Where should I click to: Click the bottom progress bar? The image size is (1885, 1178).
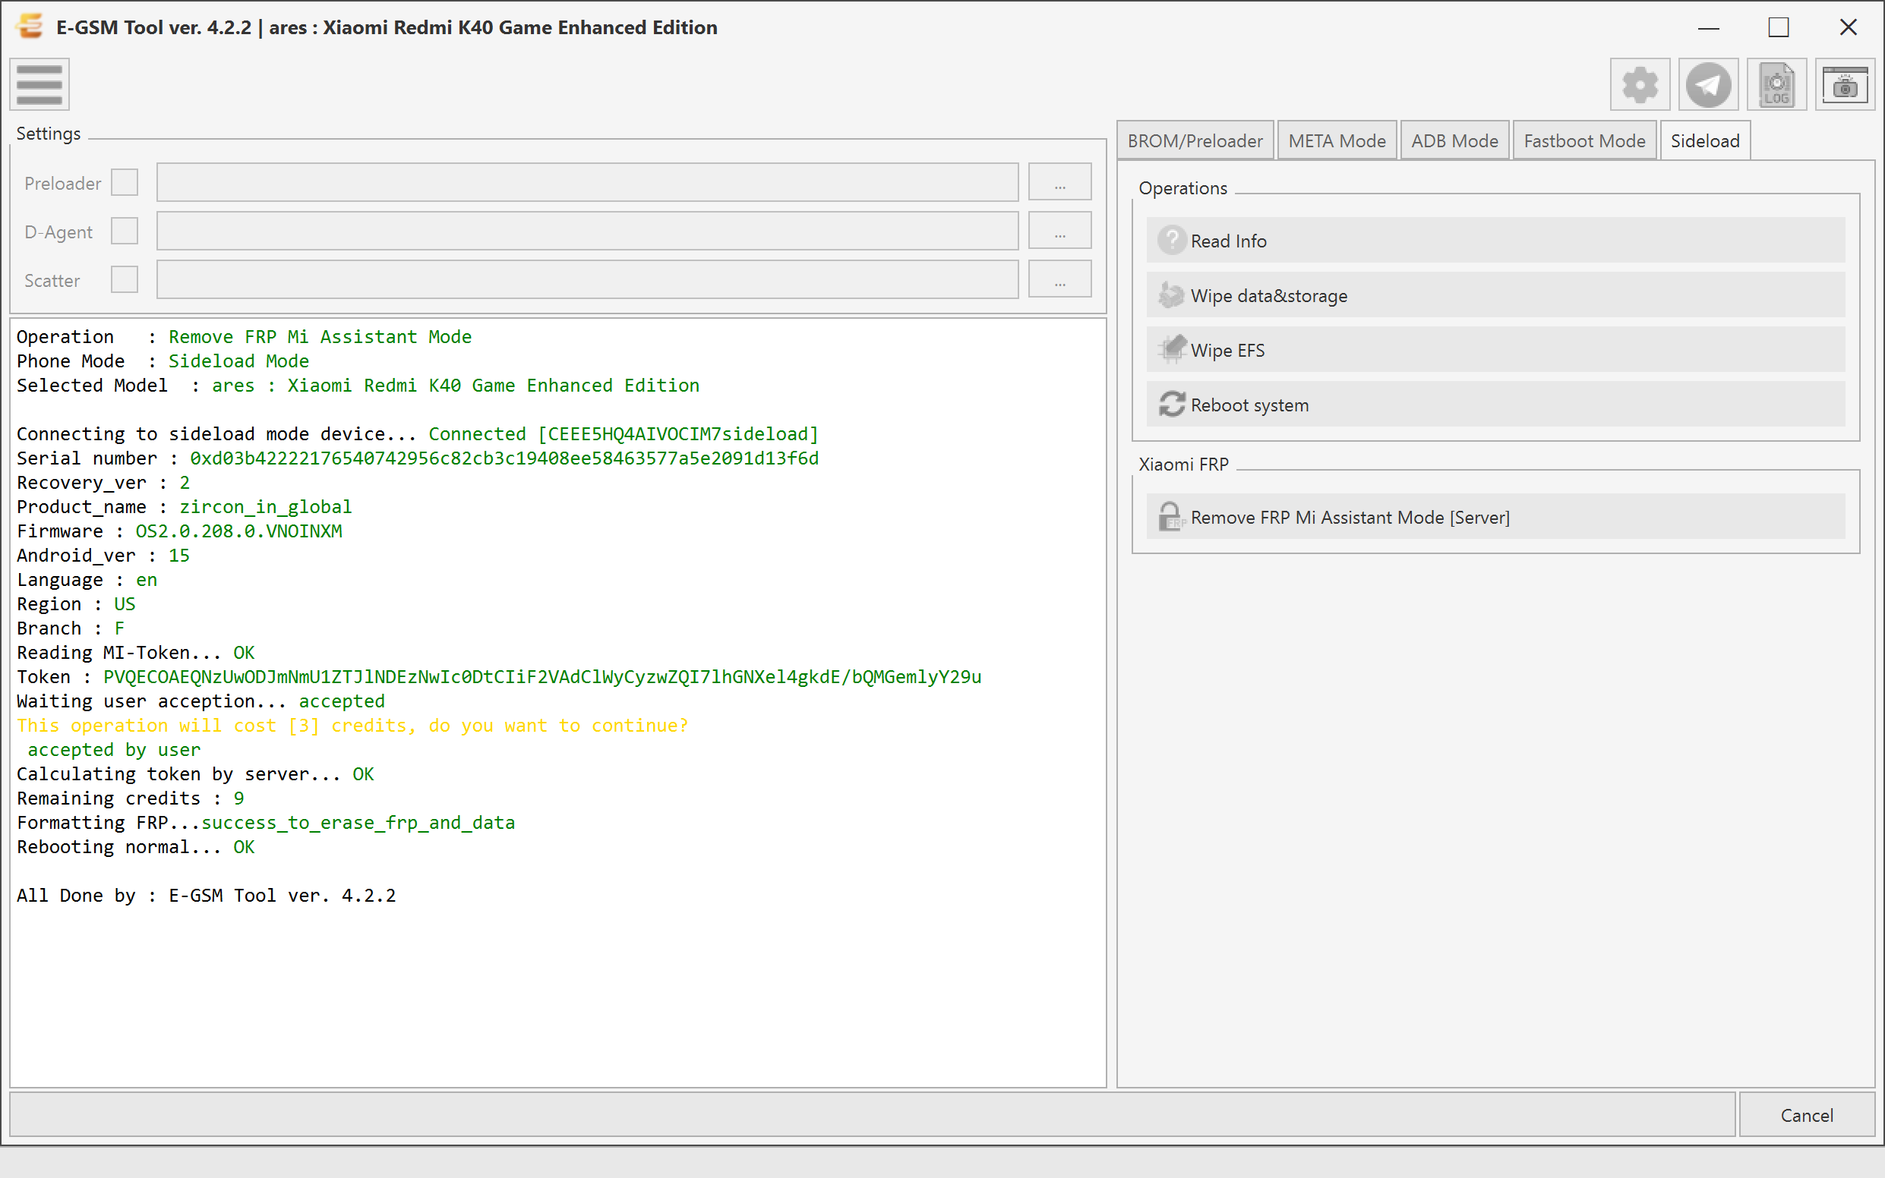point(873,1115)
